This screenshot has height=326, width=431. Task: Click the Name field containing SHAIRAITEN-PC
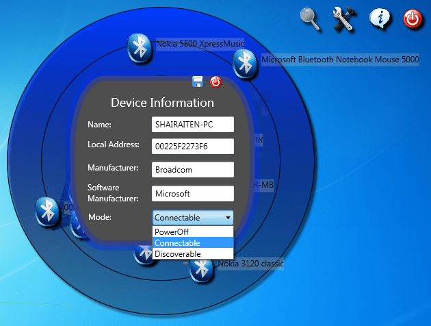pyautogui.click(x=193, y=125)
